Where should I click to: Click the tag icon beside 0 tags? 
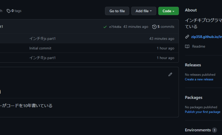[x=8, y=11]
